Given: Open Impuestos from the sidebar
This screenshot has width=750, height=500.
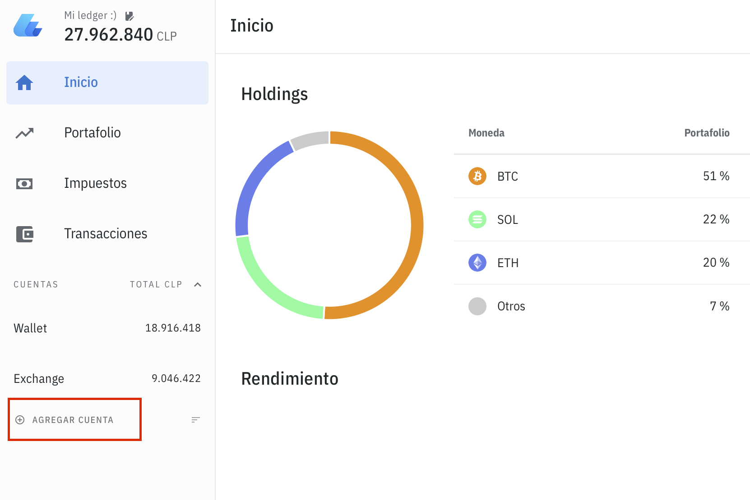Looking at the screenshot, I should 107,184.
